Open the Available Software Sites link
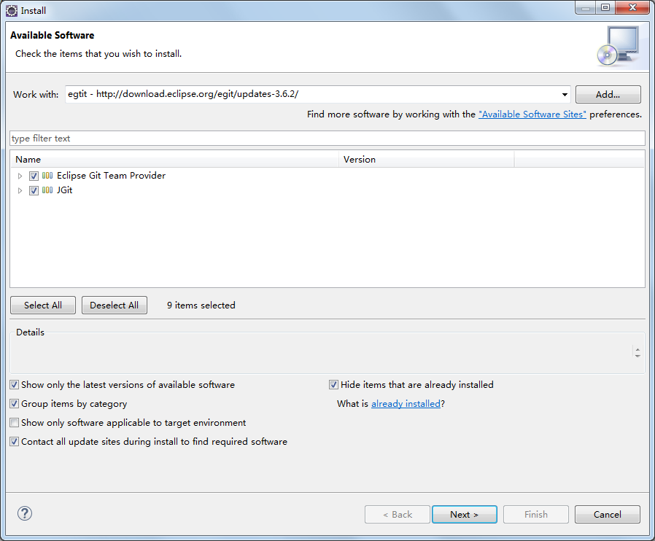The image size is (655, 541). coord(532,114)
